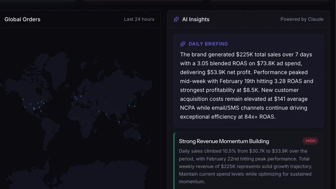336x189 pixels.
Task: Click the Powered by Claude label
Action: (x=302, y=19)
